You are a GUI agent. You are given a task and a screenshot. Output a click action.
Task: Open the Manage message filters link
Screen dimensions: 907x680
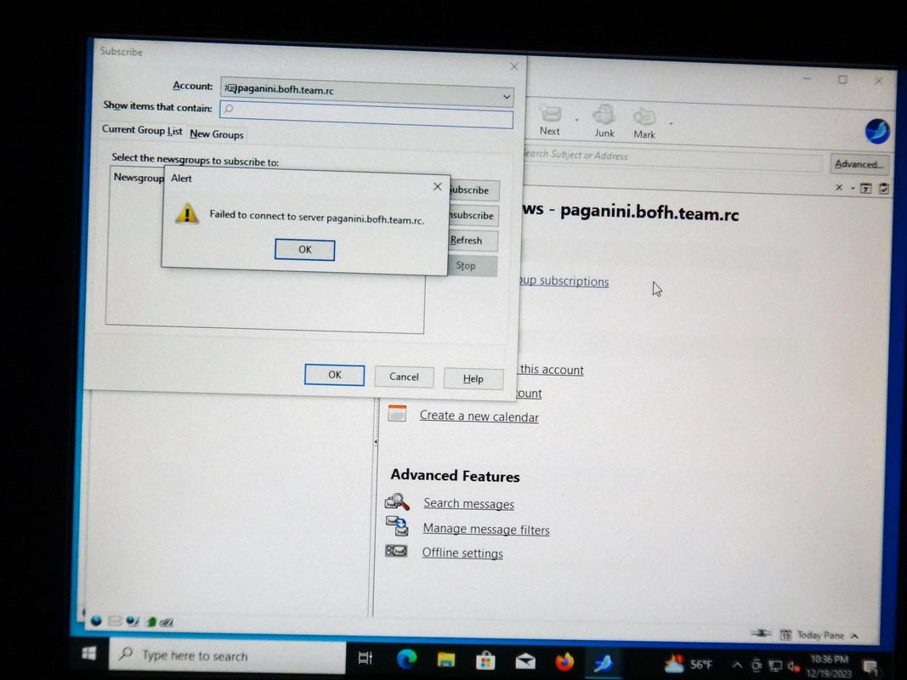486,529
